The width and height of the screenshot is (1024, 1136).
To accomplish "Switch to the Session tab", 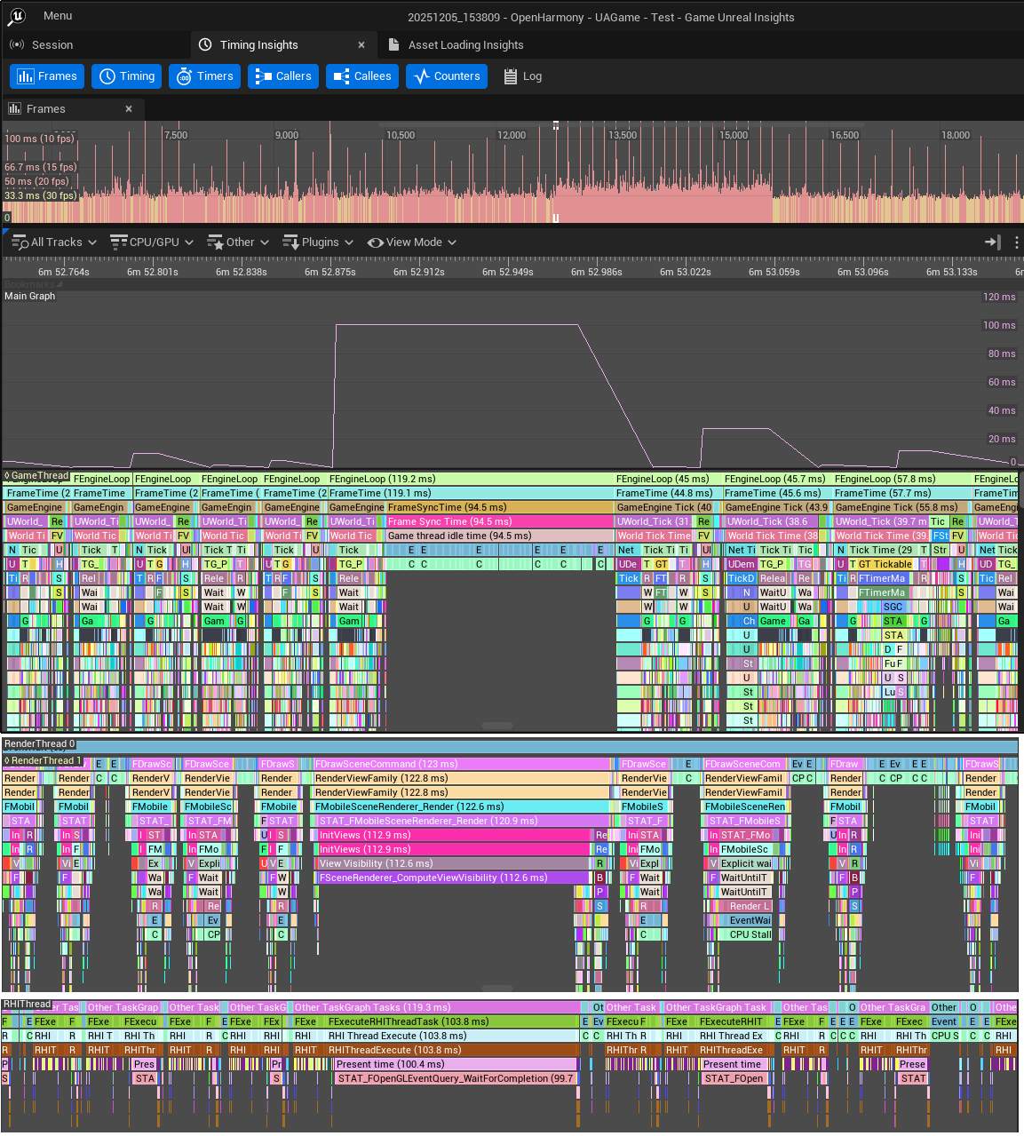I will pos(42,45).
